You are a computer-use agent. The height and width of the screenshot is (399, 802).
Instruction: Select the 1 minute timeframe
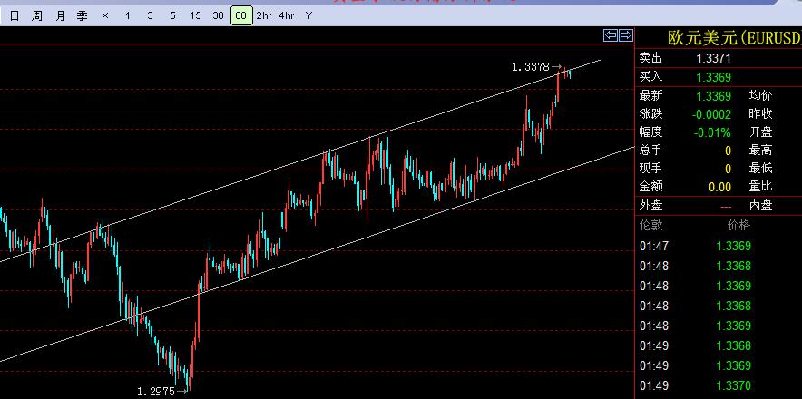[x=127, y=15]
